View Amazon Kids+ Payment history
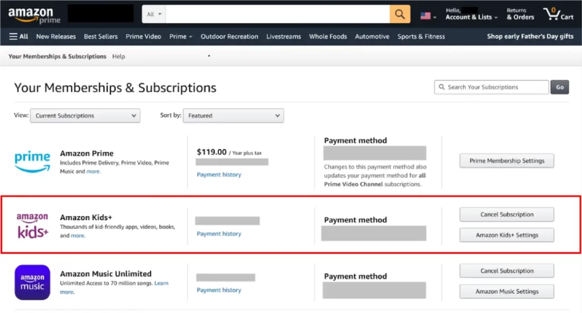This screenshot has width=582, height=313. 219,234
